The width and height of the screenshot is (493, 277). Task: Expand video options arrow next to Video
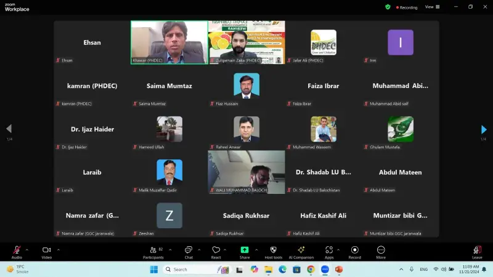pyautogui.click(x=59, y=249)
